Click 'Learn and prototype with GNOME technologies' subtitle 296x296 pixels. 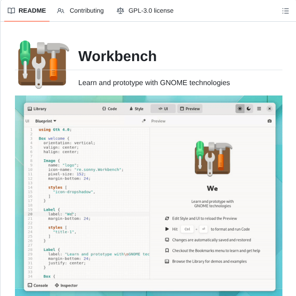[154, 83]
